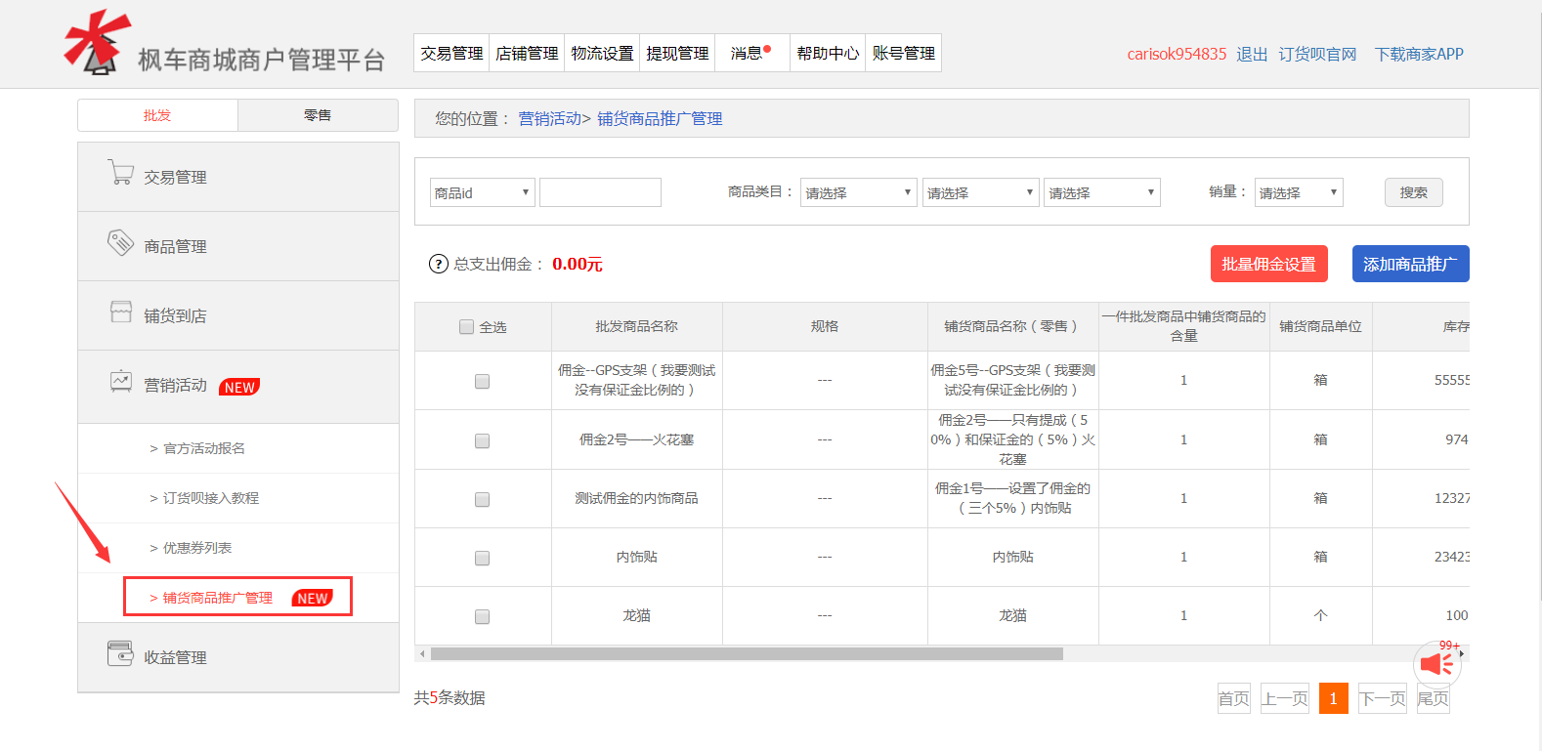Screen dimensions: 1542x751
Task: Open the first 商品类目 dropdown
Action: [x=858, y=192]
